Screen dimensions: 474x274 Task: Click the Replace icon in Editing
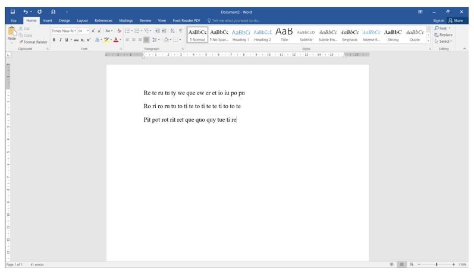coord(444,34)
